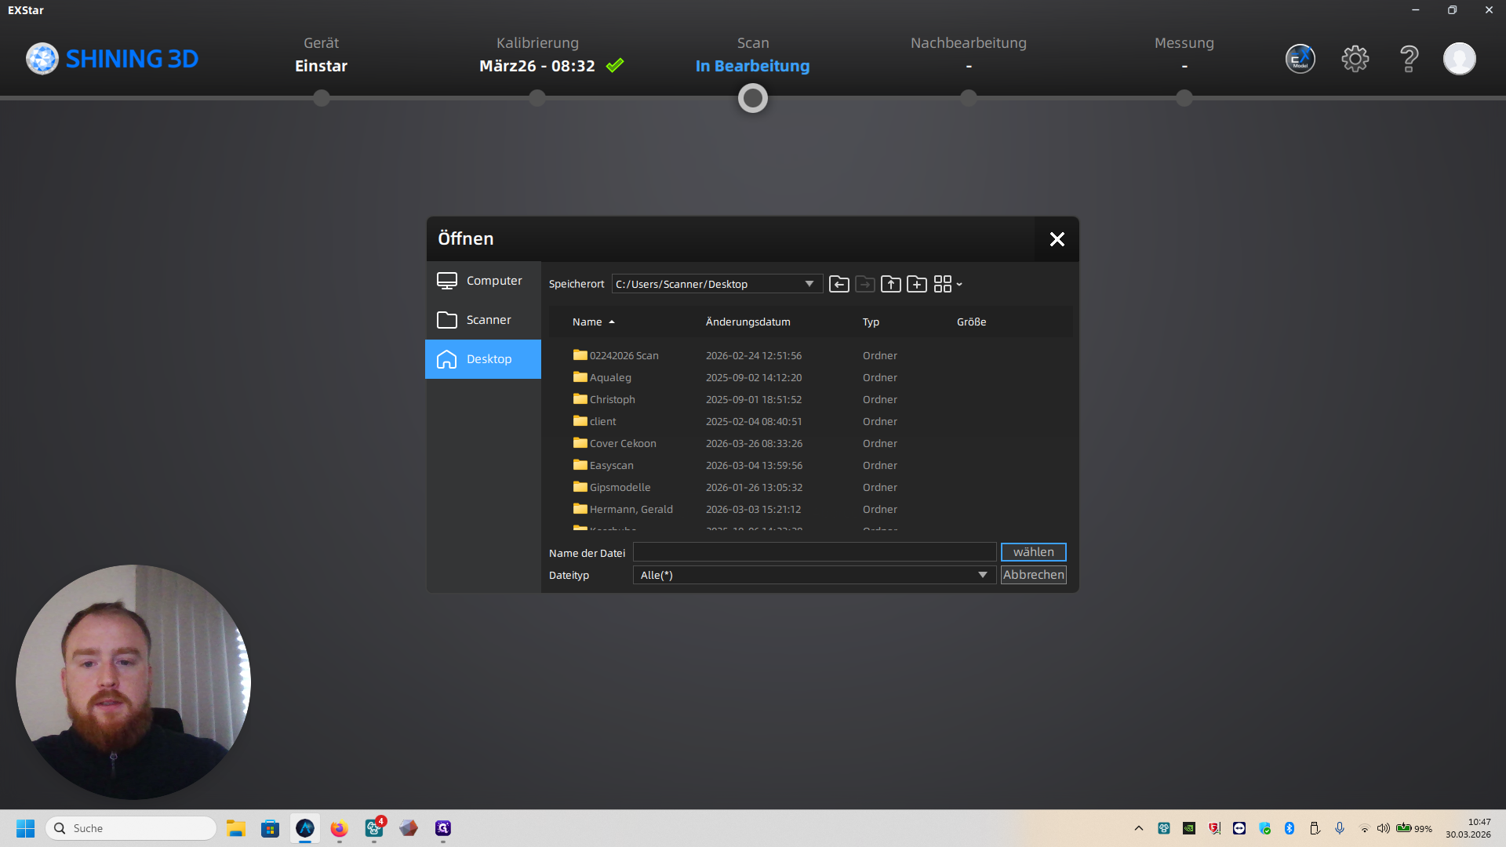Open the grid view mode menu
Viewport: 1506px width, 847px height.
(947, 284)
